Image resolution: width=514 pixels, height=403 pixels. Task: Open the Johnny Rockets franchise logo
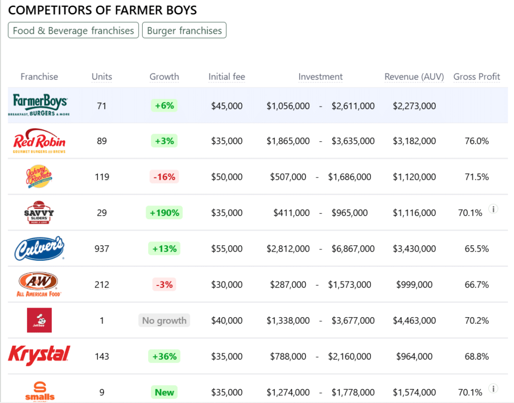tap(39, 177)
